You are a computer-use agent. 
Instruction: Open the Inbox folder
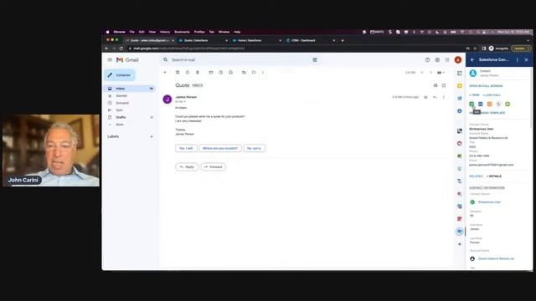[129, 89]
